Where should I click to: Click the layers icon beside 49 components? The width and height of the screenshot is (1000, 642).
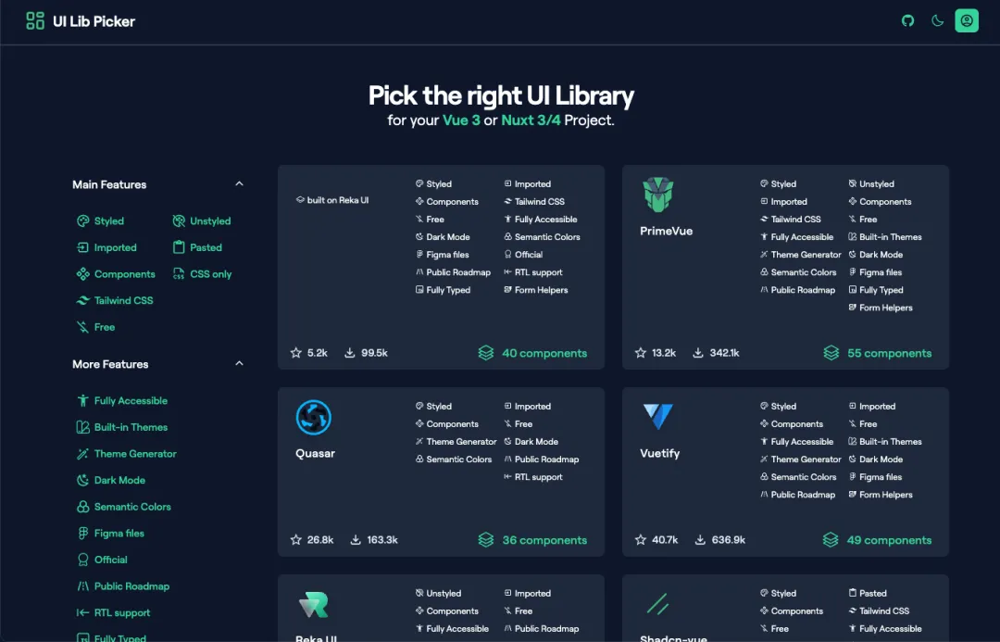click(831, 540)
